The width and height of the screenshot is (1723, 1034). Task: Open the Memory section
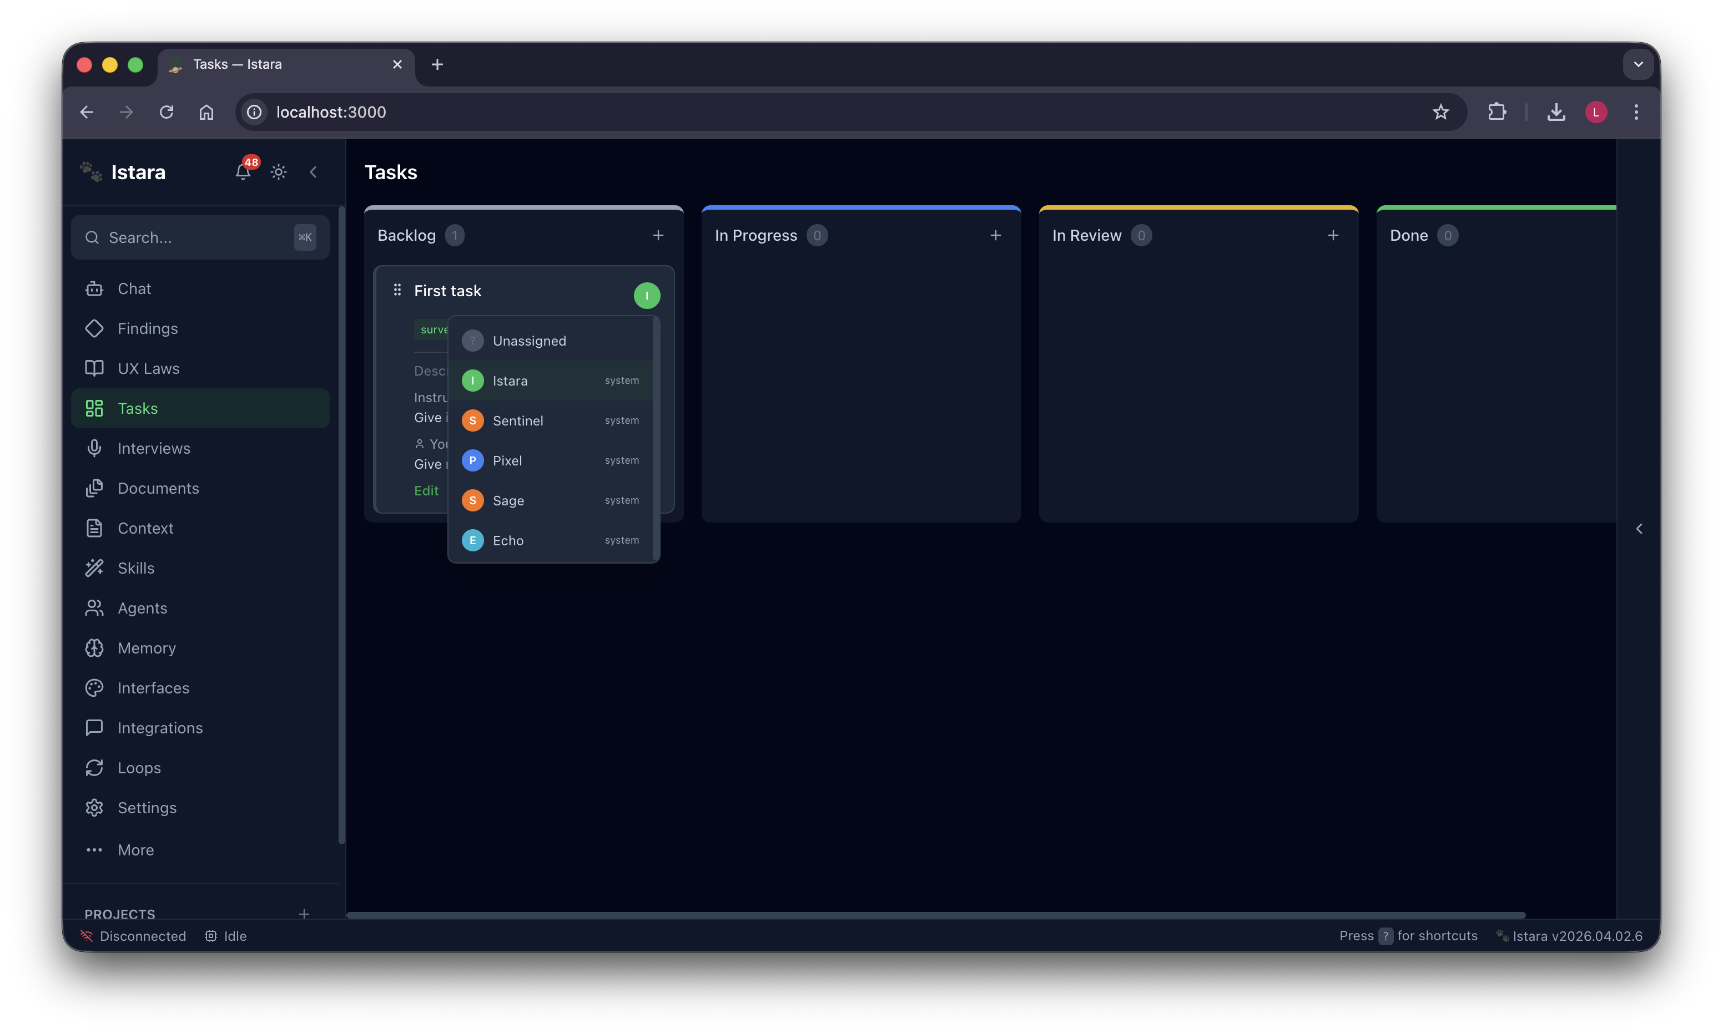click(147, 648)
